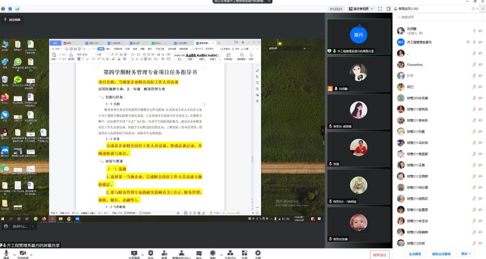Screen dimensions: 486x259
Task: Open manage members icon in bottom toolbar
Action: pyautogui.click(x=182, y=254)
